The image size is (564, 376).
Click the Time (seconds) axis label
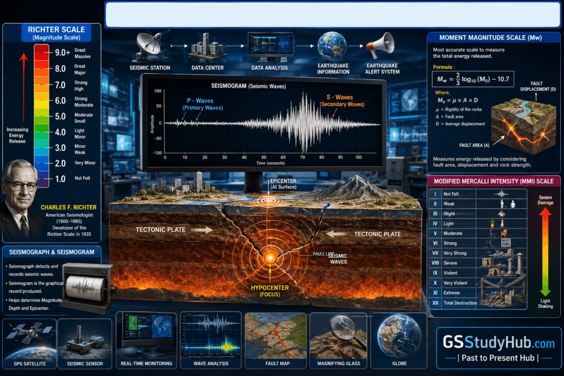[x=270, y=163]
